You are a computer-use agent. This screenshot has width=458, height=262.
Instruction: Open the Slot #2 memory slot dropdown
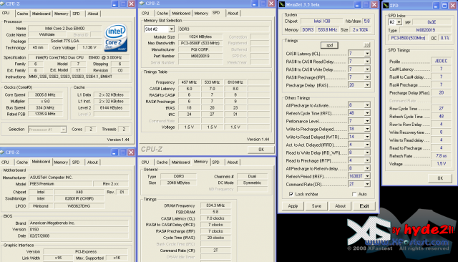pos(172,29)
